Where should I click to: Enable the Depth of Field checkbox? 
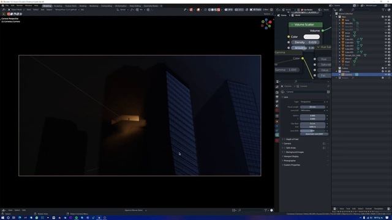(x=285, y=139)
